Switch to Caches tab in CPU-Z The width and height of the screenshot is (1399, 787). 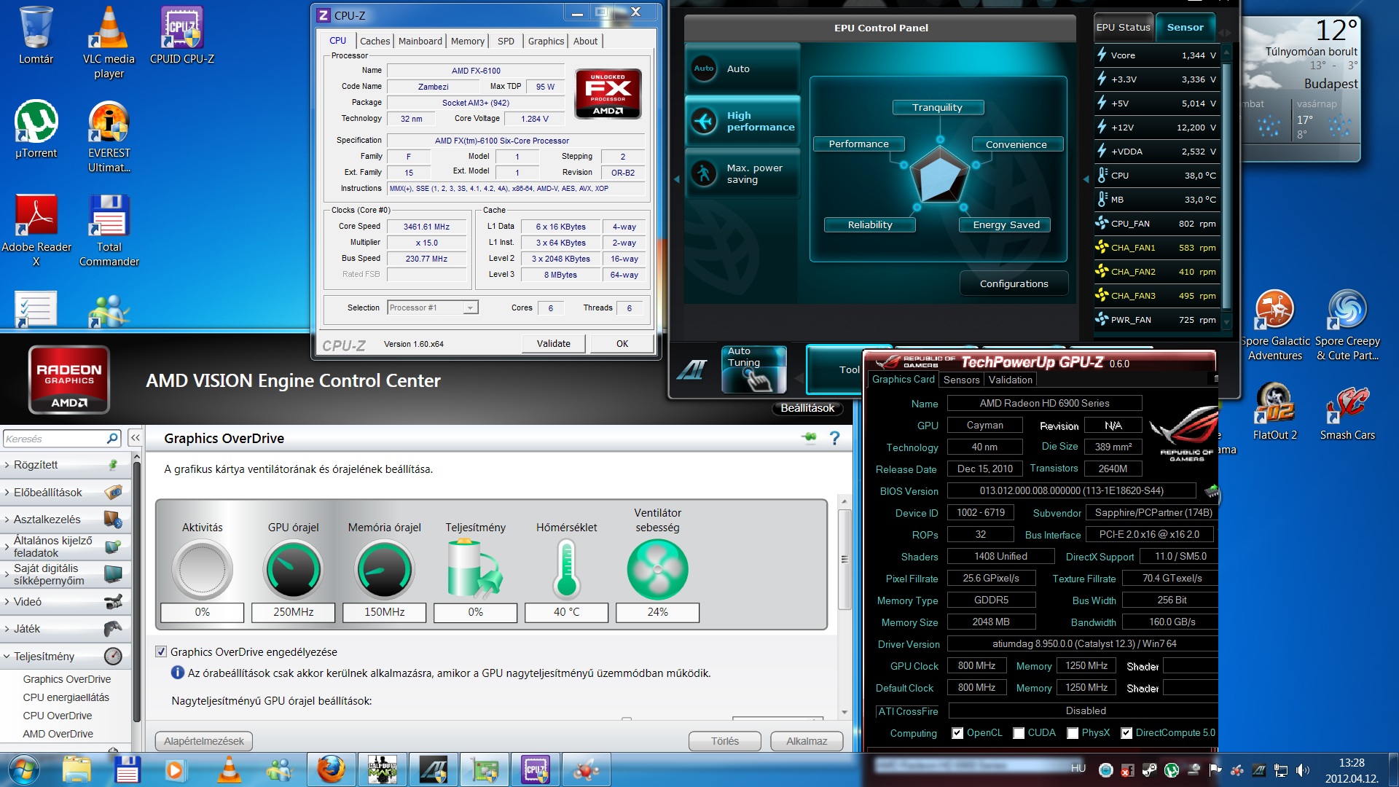tap(375, 41)
